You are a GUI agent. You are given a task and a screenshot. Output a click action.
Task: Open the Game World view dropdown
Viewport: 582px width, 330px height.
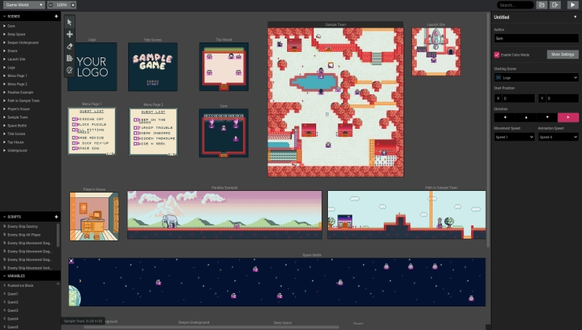tap(24, 5)
